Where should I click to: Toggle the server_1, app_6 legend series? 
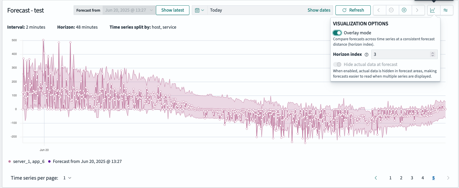pos(27,161)
